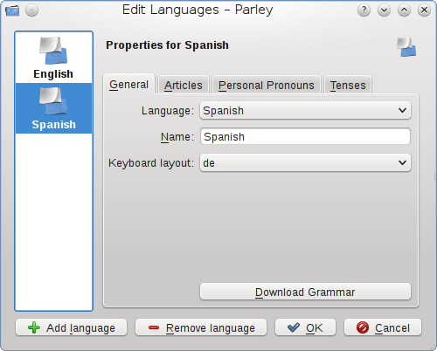The image size is (437, 351).
Task: Click the help question mark button in title bar
Action: [x=364, y=10]
